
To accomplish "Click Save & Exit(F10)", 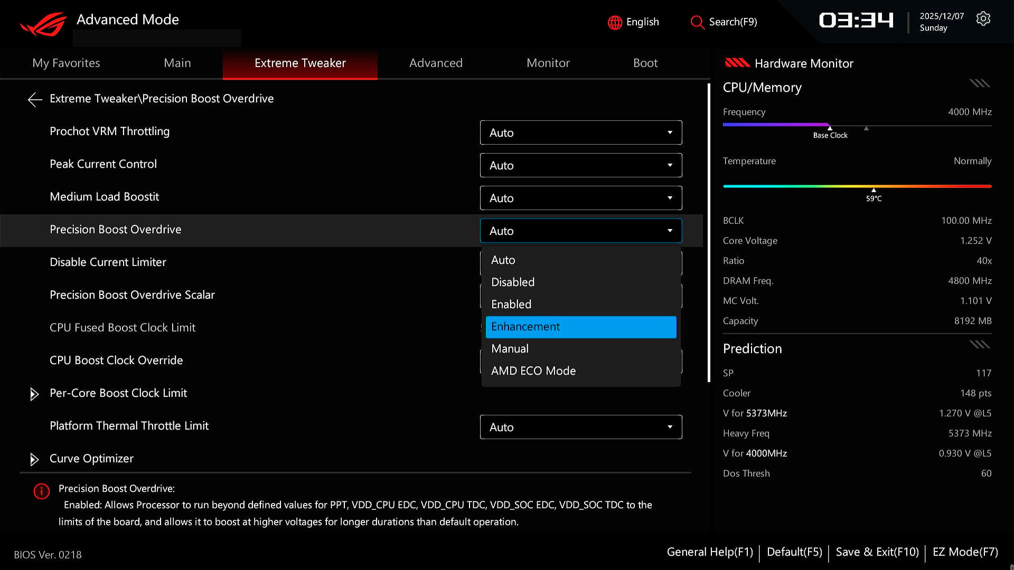I will (x=877, y=552).
